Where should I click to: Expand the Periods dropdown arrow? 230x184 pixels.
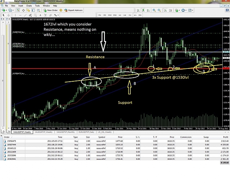click(186, 10)
